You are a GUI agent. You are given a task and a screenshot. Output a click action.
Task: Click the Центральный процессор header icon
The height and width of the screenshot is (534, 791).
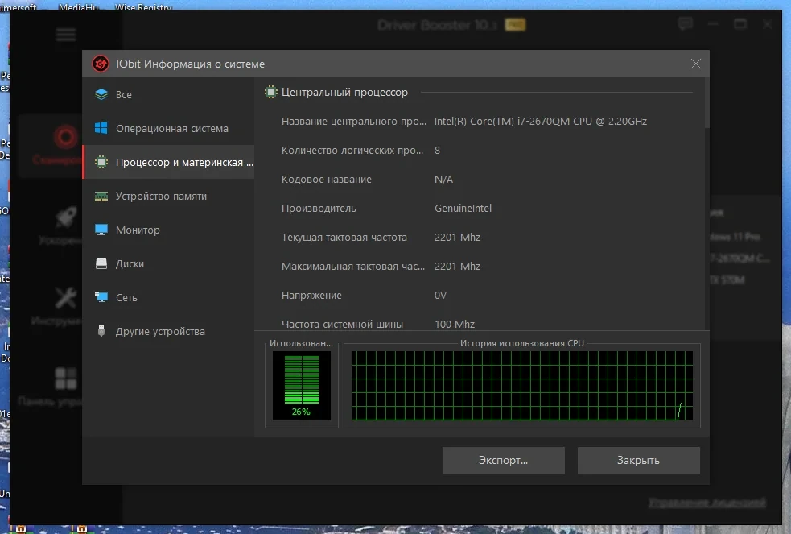pos(271,92)
